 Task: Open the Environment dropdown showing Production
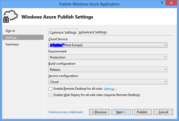point(108,57)
